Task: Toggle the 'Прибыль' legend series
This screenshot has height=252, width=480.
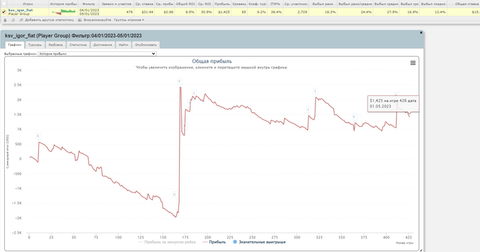Action: (x=214, y=242)
